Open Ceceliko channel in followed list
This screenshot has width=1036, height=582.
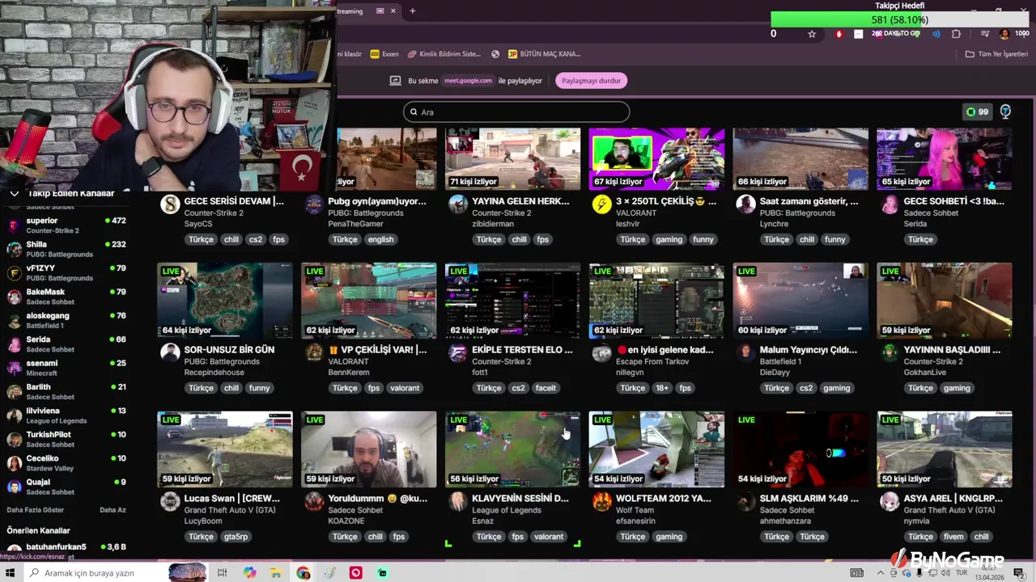click(66, 463)
